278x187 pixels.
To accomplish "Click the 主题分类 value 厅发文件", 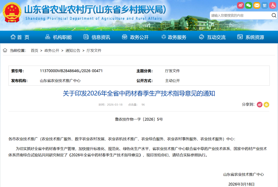I will [x=172, y=71].
